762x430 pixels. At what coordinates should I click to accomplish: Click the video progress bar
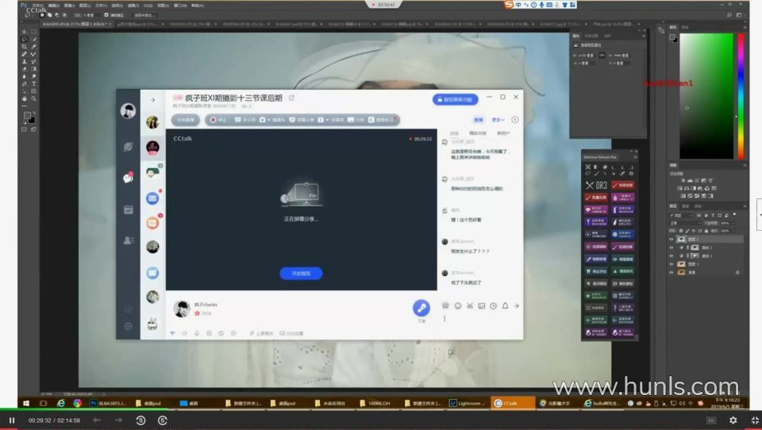(x=381, y=409)
